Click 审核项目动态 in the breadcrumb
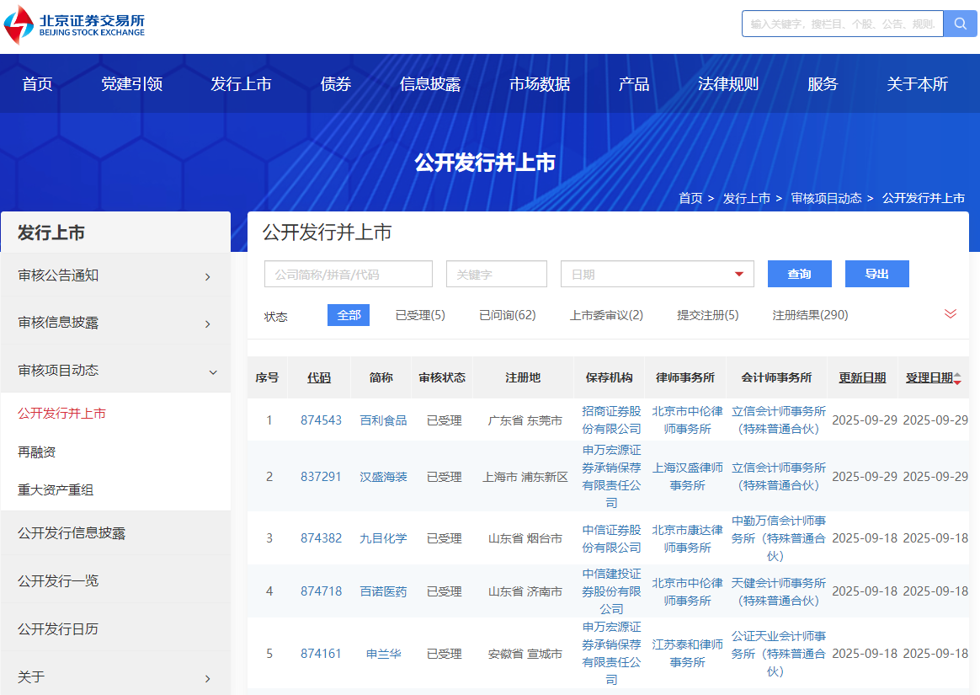Image resolution: width=980 pixels, height=695 pixels. 826,198
